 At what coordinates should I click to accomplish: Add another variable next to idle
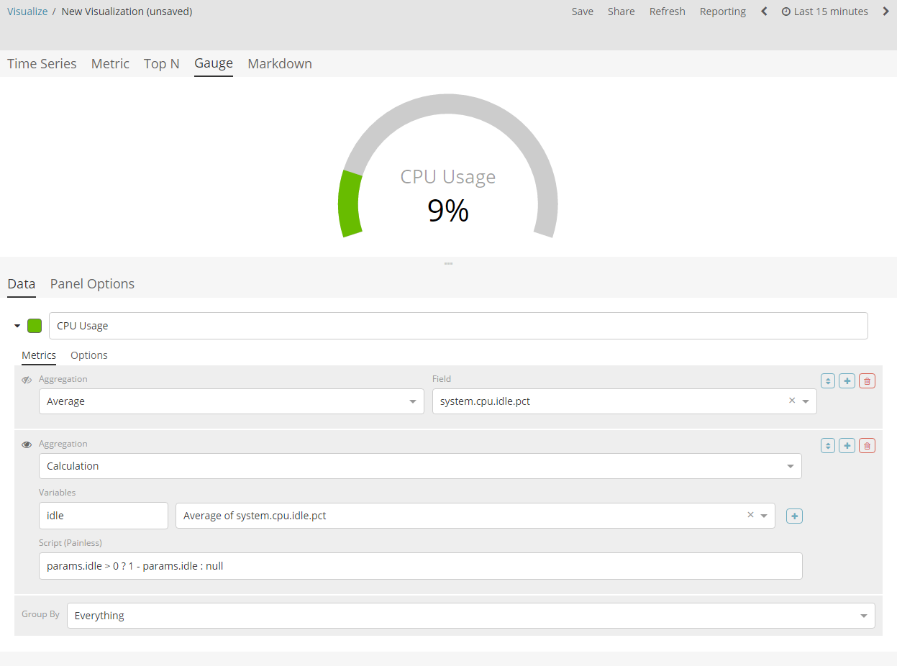(x=794, y=516)
